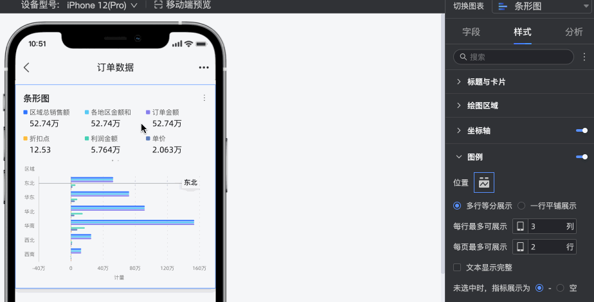Open the three-dot menu beside 订单数据

click(x=204, y=67)
